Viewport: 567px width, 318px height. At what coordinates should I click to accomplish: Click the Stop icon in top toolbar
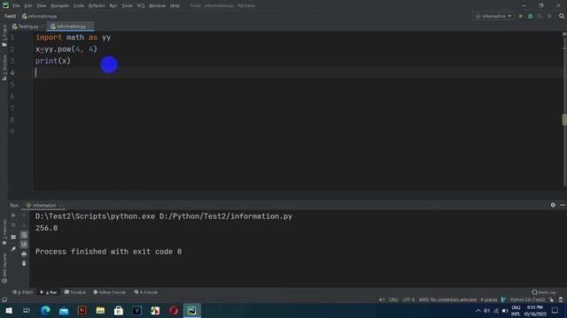549,16
